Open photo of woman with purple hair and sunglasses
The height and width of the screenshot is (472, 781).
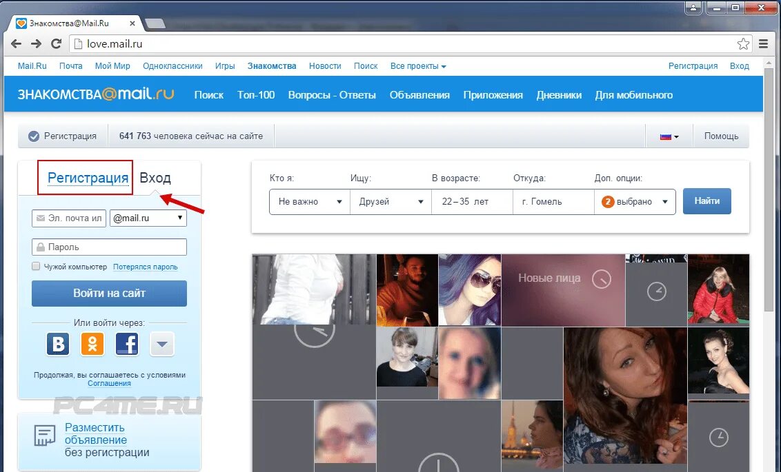point(470,291)
